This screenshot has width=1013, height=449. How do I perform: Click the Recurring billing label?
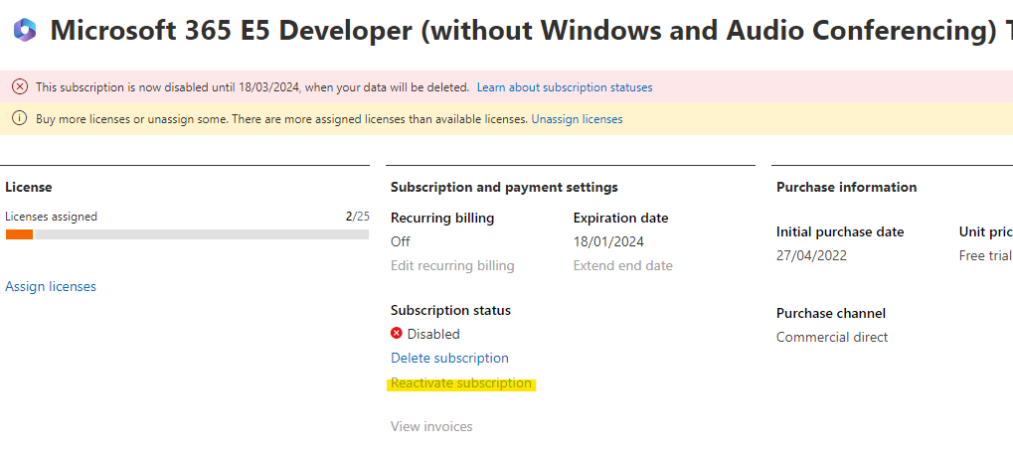442,219
